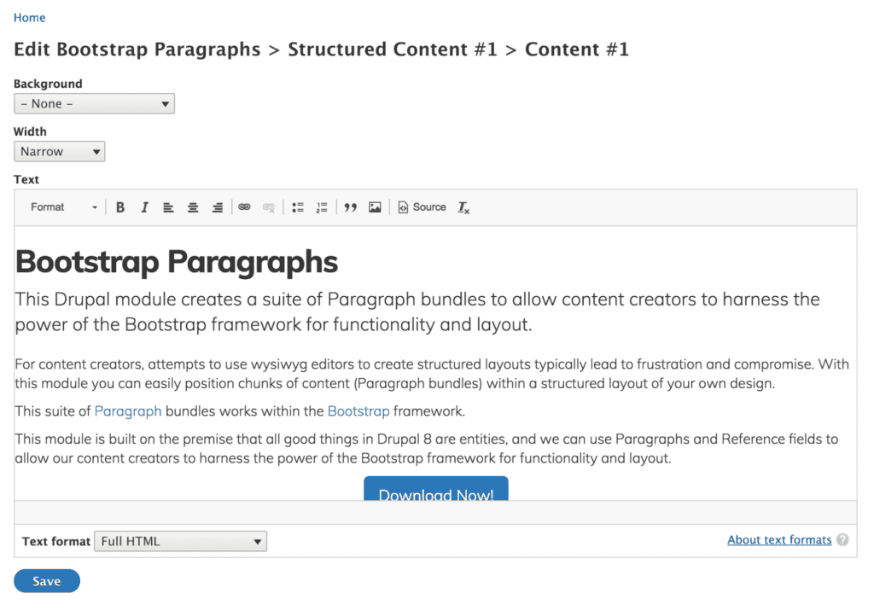Click the Download Now! button in editor

(436, 489)
